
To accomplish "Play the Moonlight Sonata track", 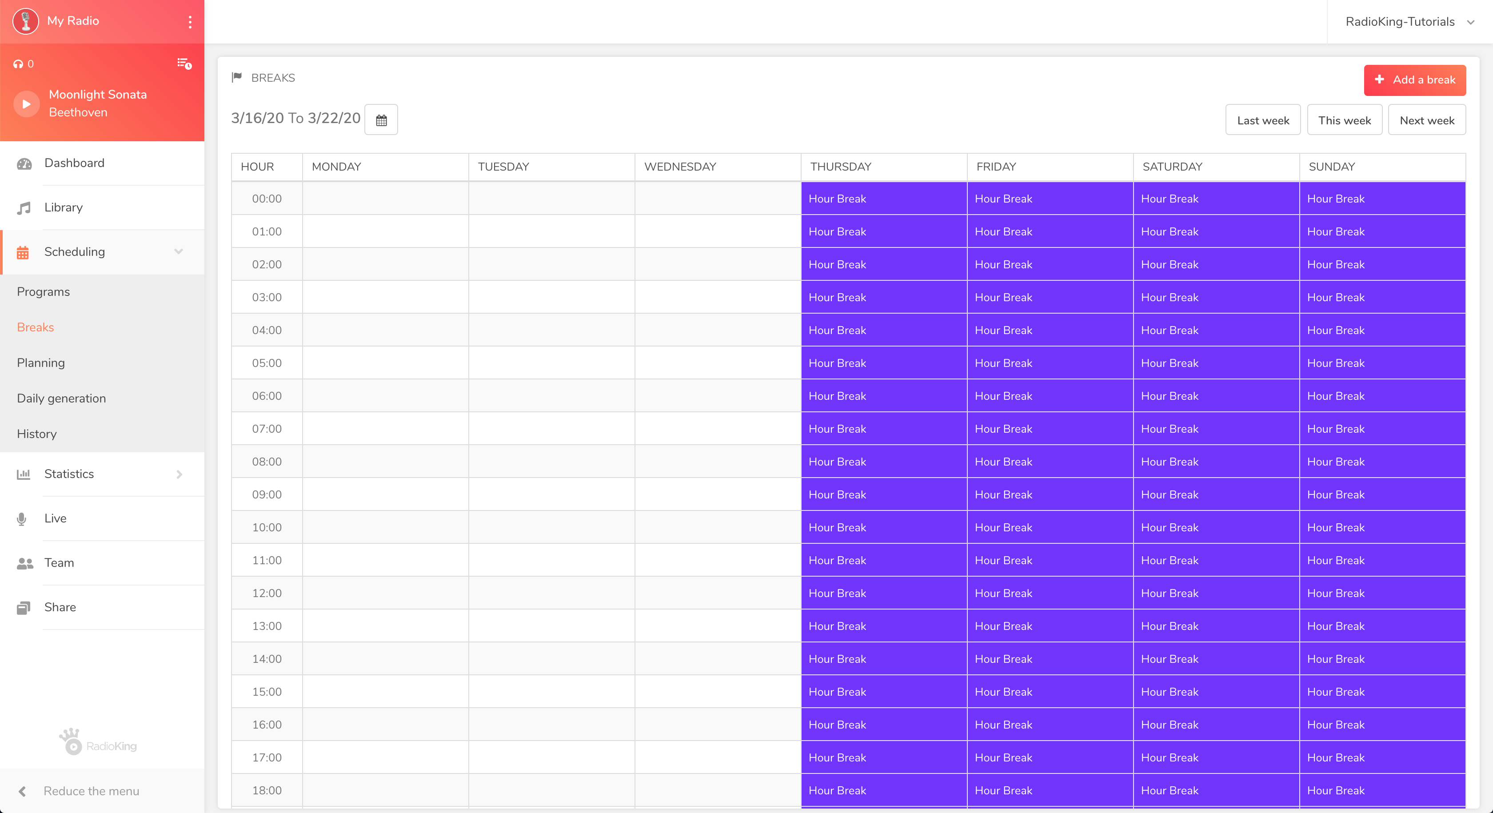I will 26,104.
